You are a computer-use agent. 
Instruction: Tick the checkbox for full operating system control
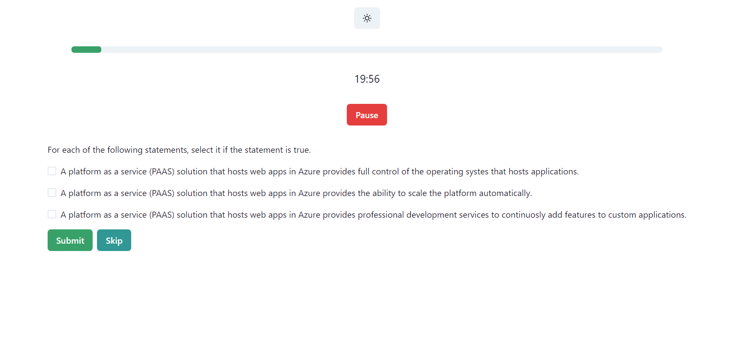(52, 171)
